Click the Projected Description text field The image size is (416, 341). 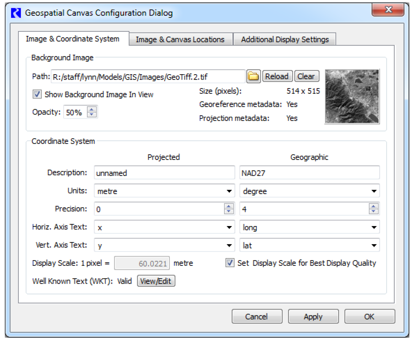click(x=164, y=173)
